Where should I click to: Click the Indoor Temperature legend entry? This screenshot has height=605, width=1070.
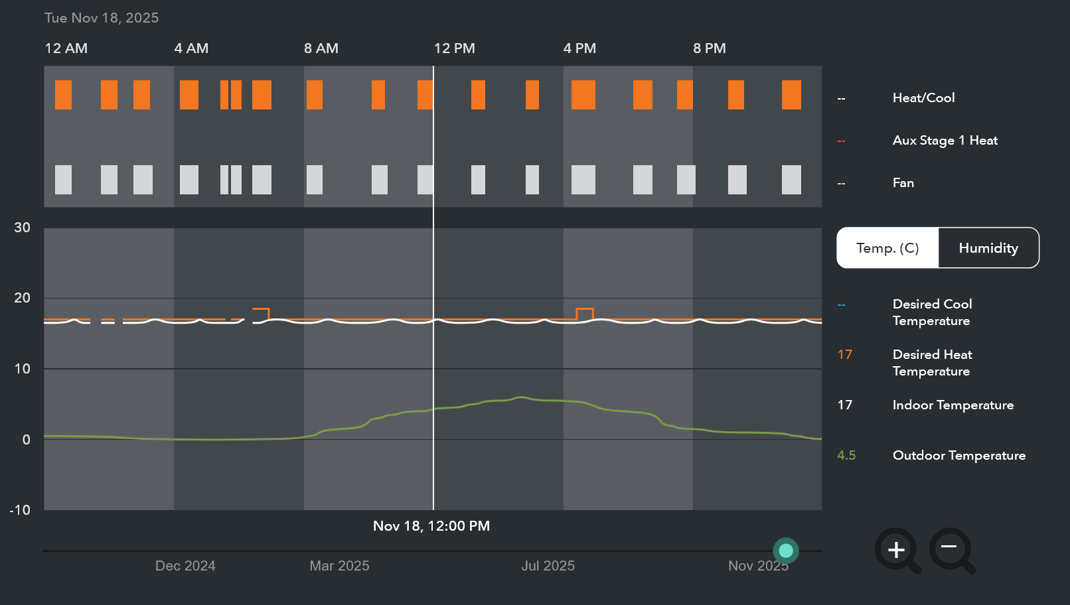(953, 405)
